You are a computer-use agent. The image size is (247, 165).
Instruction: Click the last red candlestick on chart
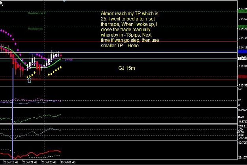tap(61, 56)
